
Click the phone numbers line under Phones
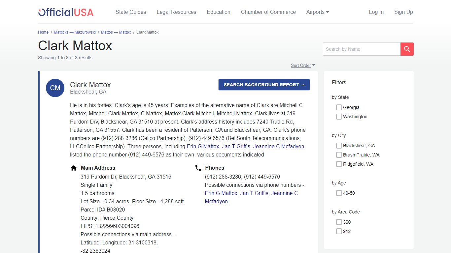coord(243,177)
